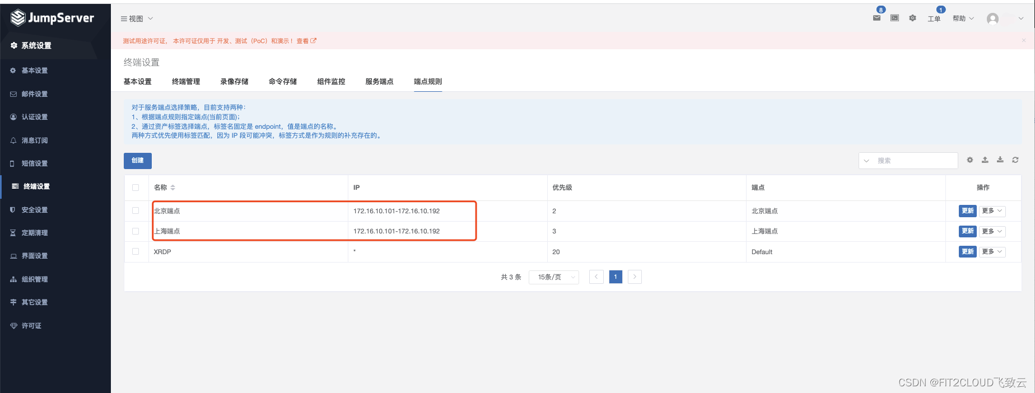Switch to the 组件监控 tab
Viewport: 1035px width, 393px height.
coord(331,82)
